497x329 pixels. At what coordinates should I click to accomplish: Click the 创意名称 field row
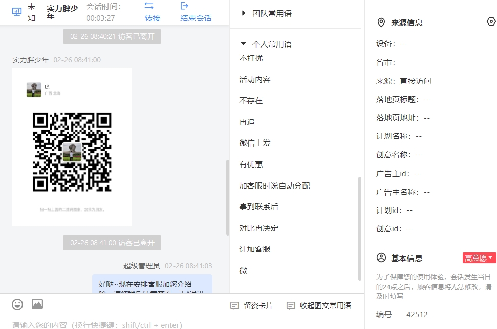(x=399, y=155)
